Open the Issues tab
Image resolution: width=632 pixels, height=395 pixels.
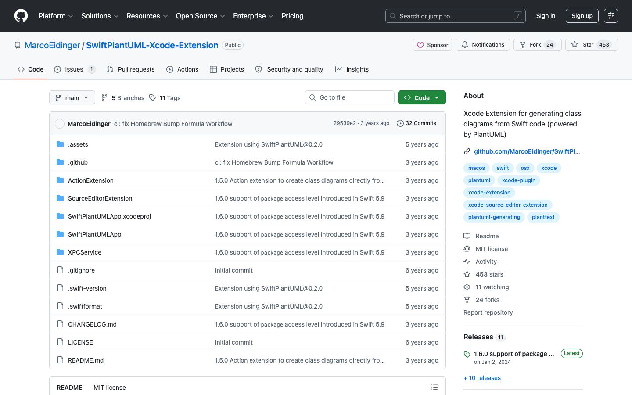click(x=75, y=69)
